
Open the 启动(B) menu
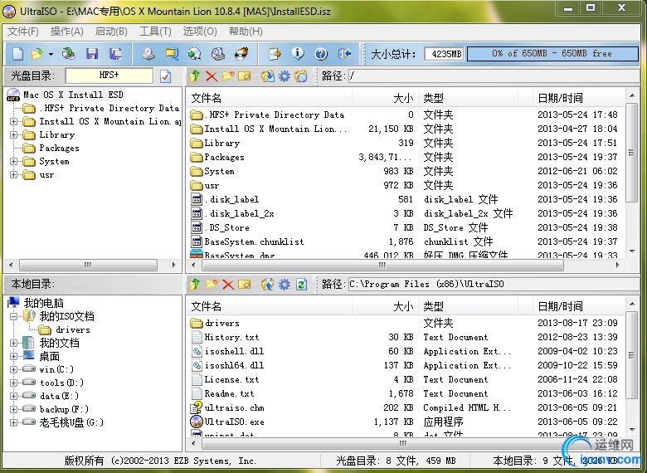111,32
